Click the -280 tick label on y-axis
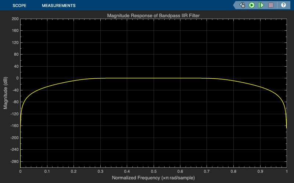The image size is (294, 183). tap(15, 161)
